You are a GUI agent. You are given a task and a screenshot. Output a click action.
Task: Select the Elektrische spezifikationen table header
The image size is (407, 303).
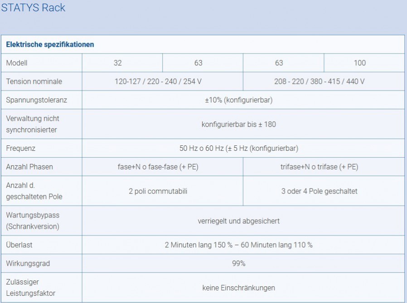coord(50,44)
